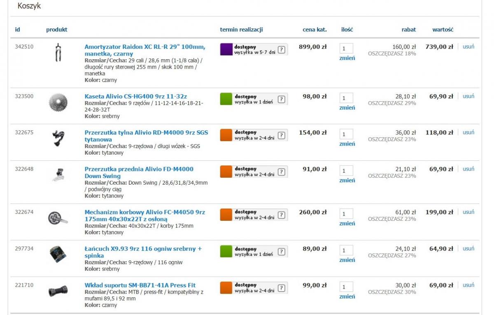Viewport: 494px width, 315px height.
Task: Open help icon for Mechanizm korbowy availability
Action: point(282,215)
